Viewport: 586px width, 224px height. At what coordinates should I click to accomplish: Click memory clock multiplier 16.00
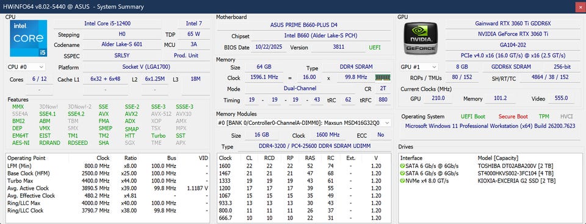[309, 77]
